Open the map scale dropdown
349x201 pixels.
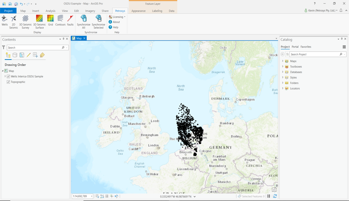92,196
